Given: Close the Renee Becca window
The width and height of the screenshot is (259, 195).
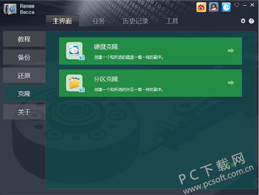Looking at the screenshot, I should (x=252, y=5).
